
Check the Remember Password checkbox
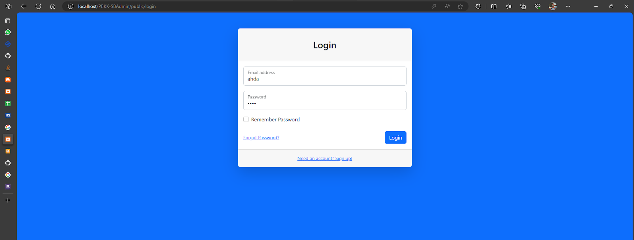246,119
